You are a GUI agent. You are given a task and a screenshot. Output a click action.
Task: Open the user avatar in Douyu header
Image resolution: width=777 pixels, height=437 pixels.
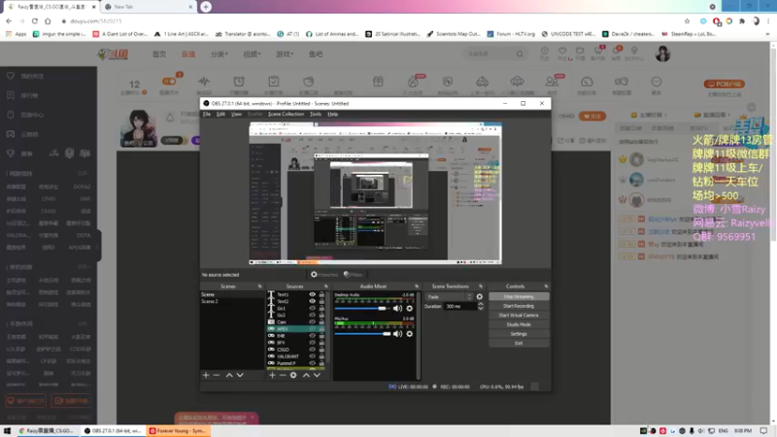click(662, 53)
